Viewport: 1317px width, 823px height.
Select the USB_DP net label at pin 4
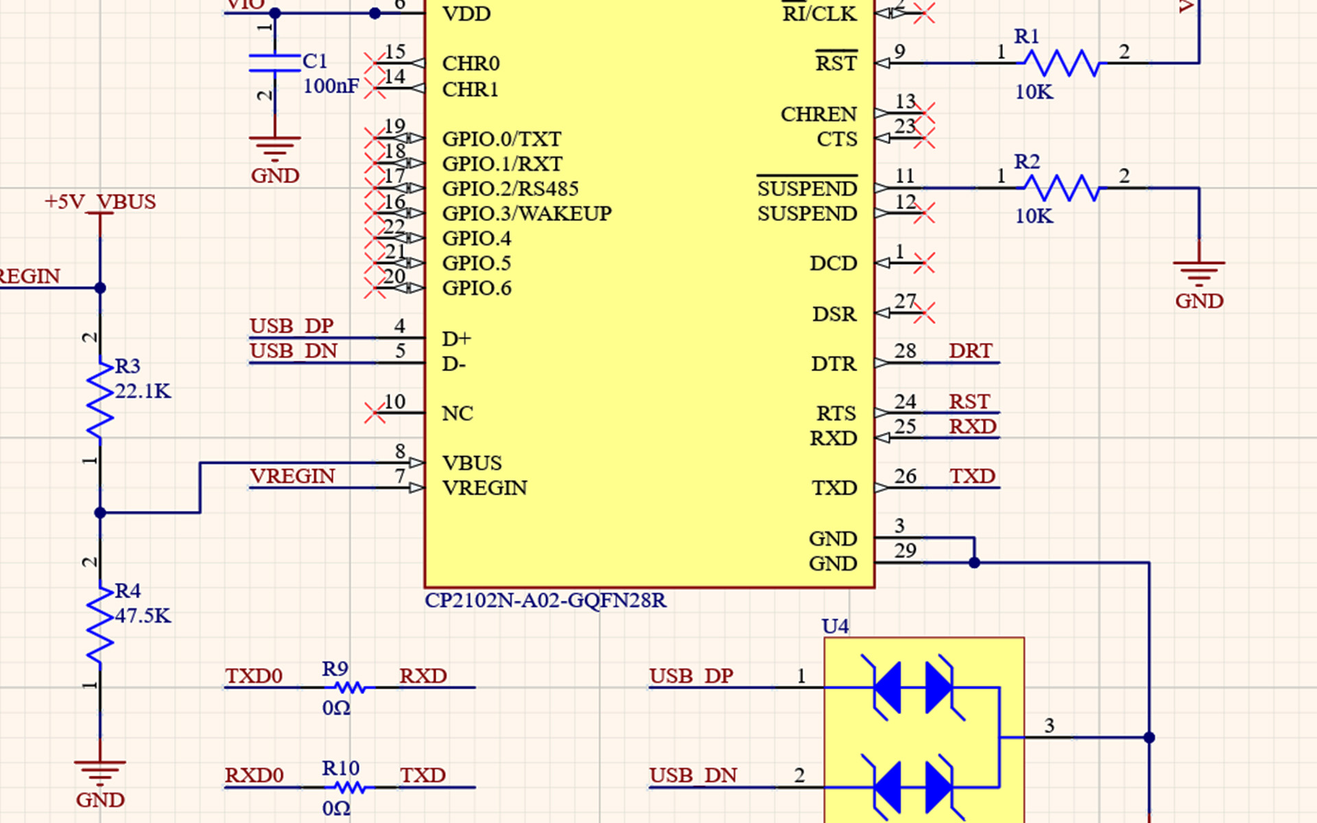coord(292,326)
